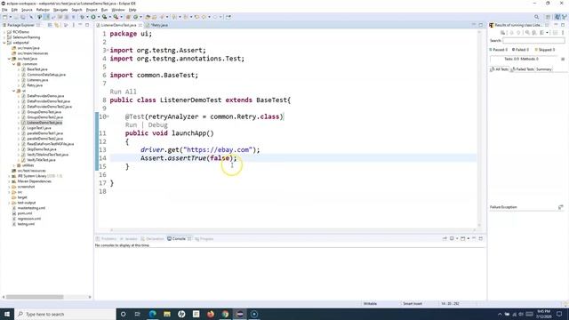Open Firefox from the taskbar
Screen dimensions: 569x320
click(211, 314)
